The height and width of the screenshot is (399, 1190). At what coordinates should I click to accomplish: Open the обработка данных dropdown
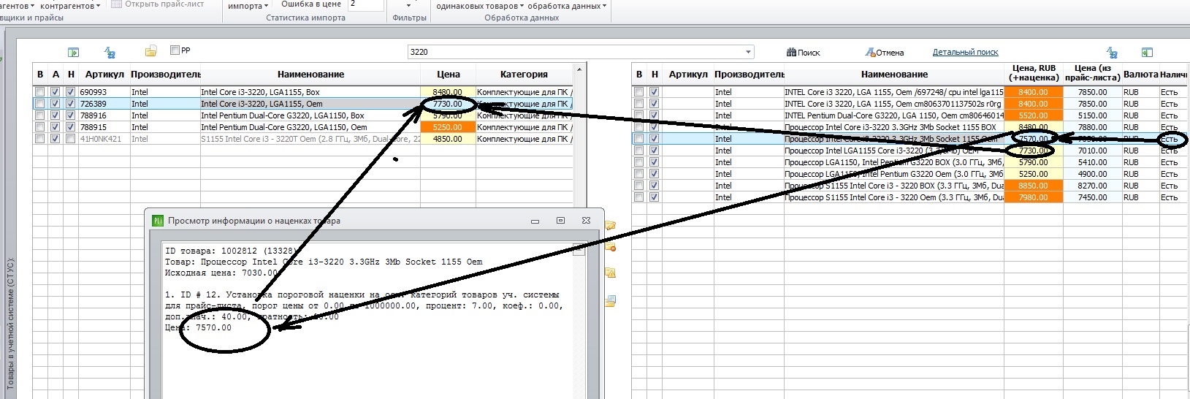pos(568,6)
